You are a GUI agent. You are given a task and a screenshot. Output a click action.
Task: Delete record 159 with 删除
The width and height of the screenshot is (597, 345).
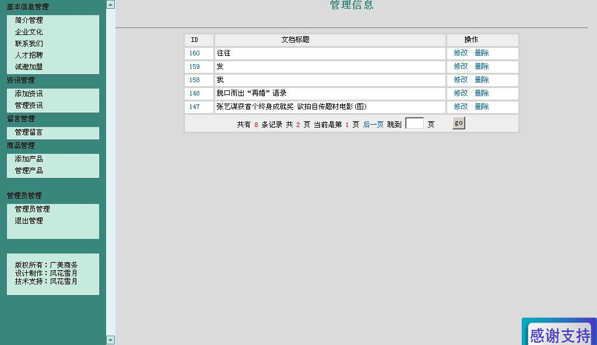(482, 66)
